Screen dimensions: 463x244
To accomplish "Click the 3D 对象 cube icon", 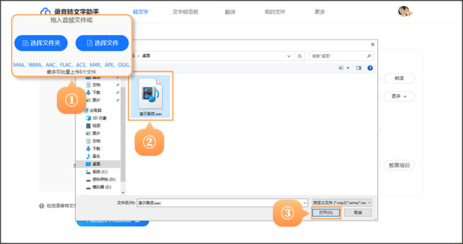I will point(88,118).
